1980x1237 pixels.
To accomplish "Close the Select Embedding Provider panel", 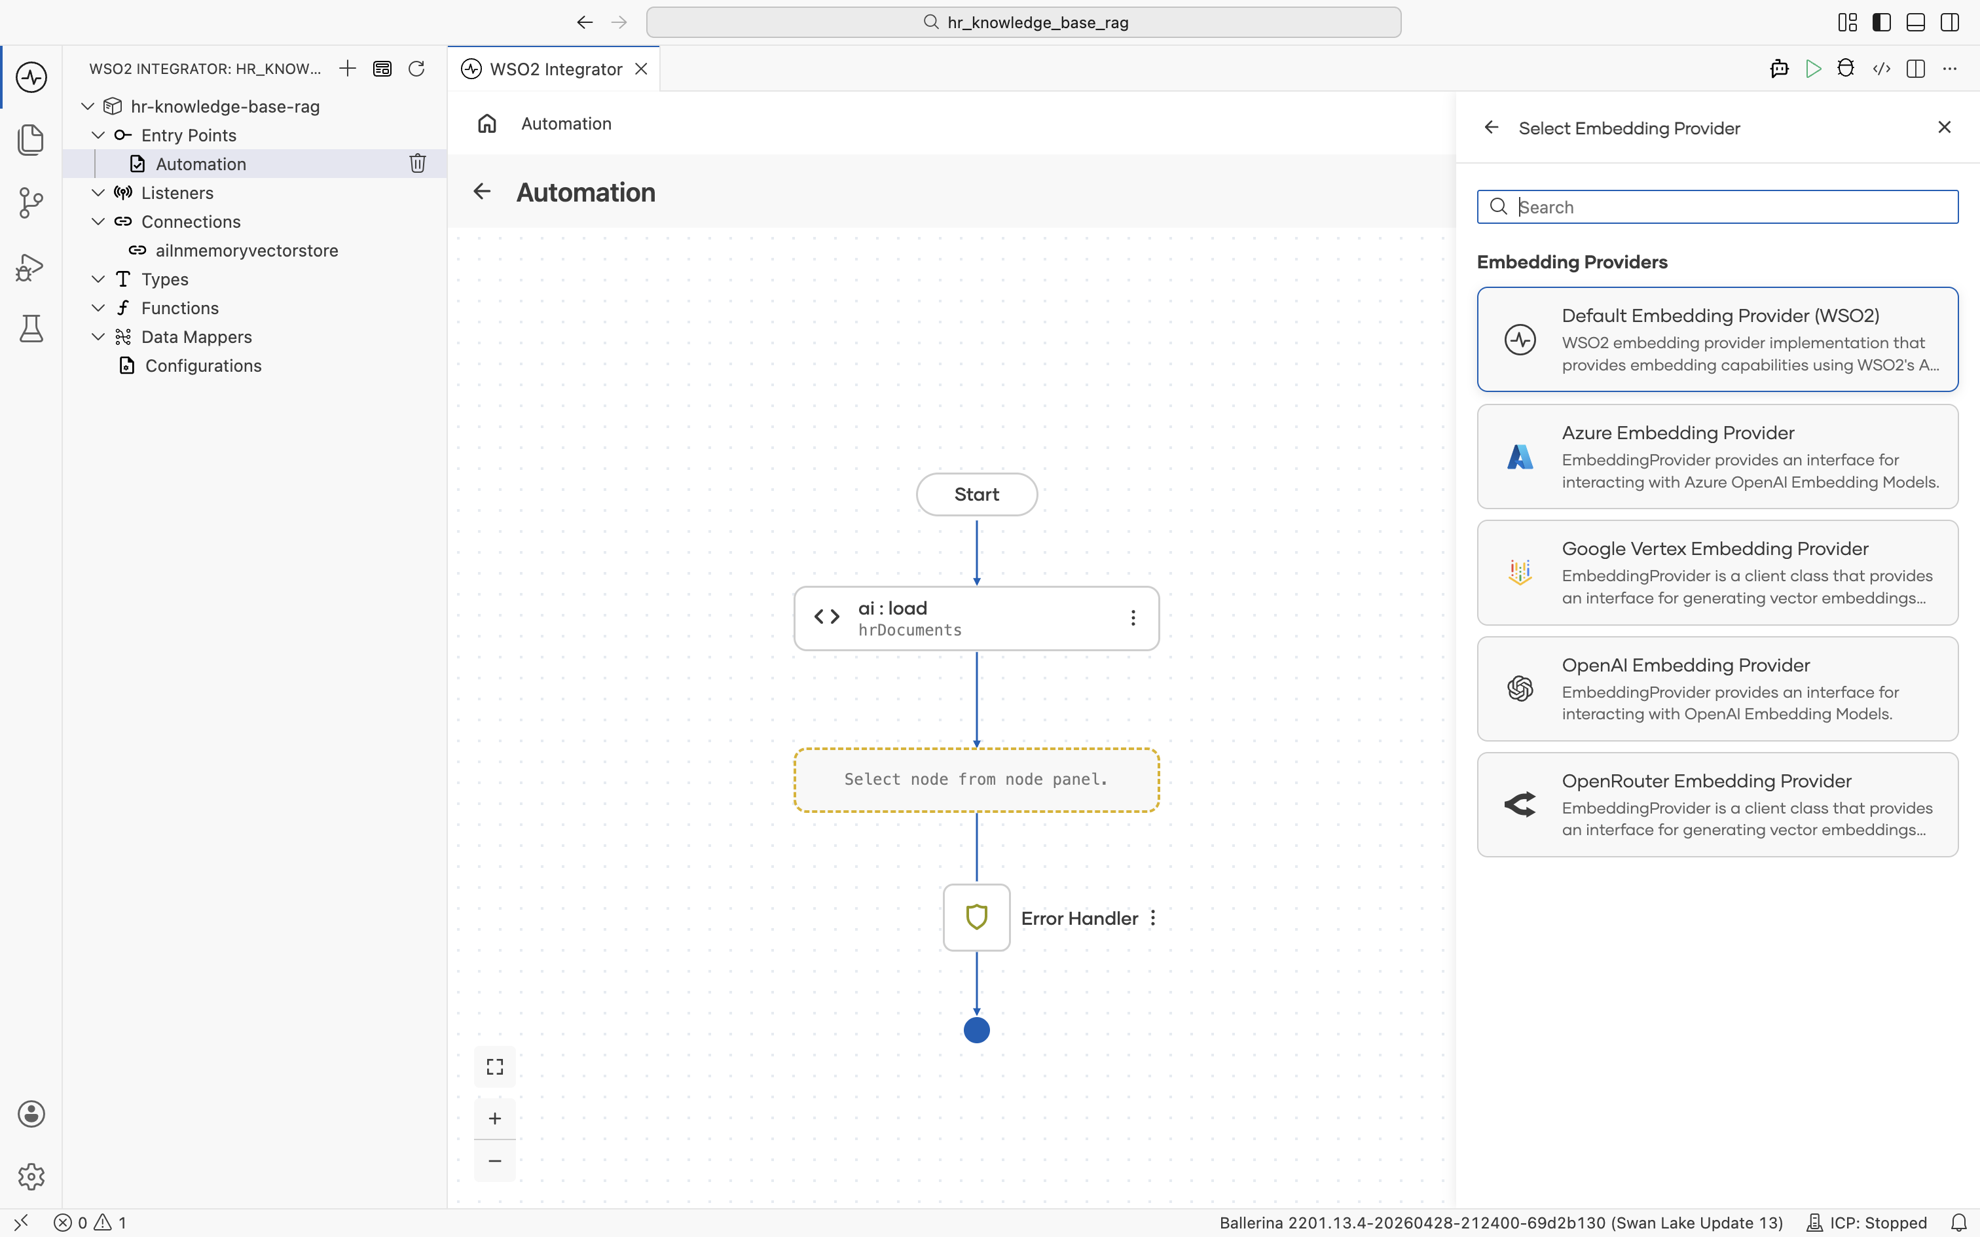I will 1945,127.
